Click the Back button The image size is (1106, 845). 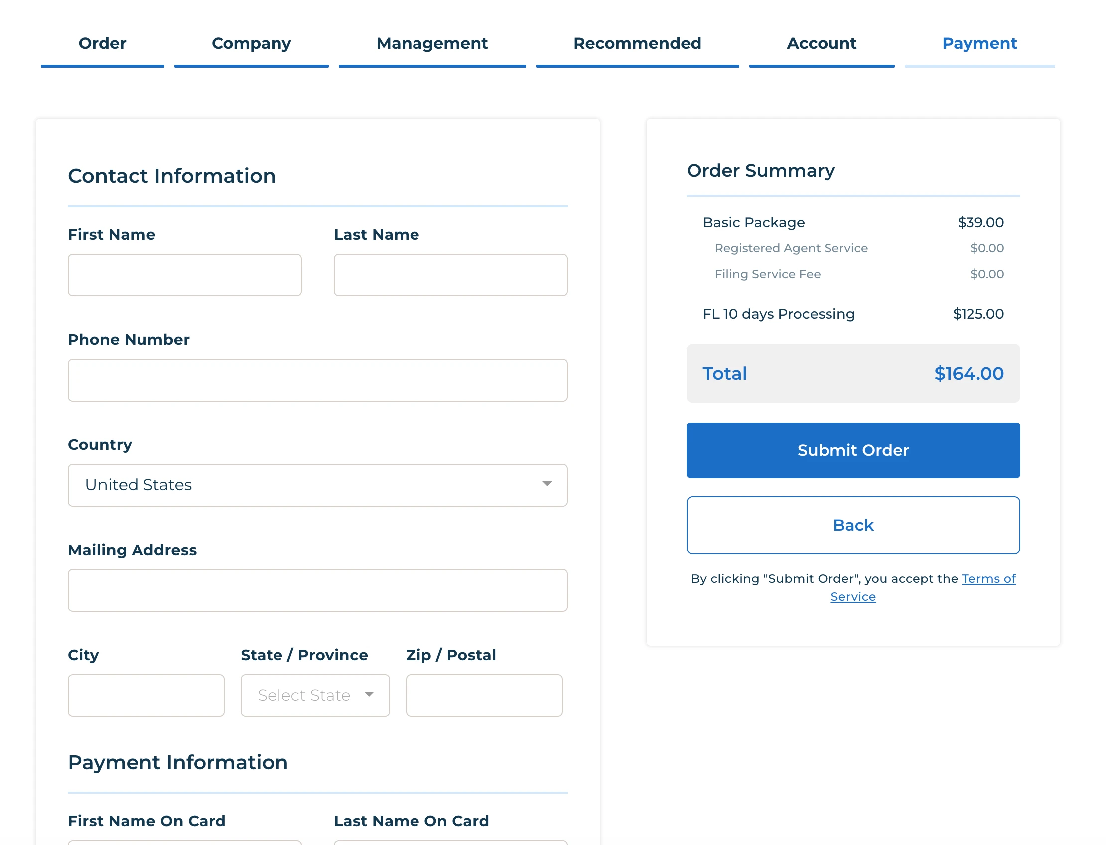click(852, 525)
